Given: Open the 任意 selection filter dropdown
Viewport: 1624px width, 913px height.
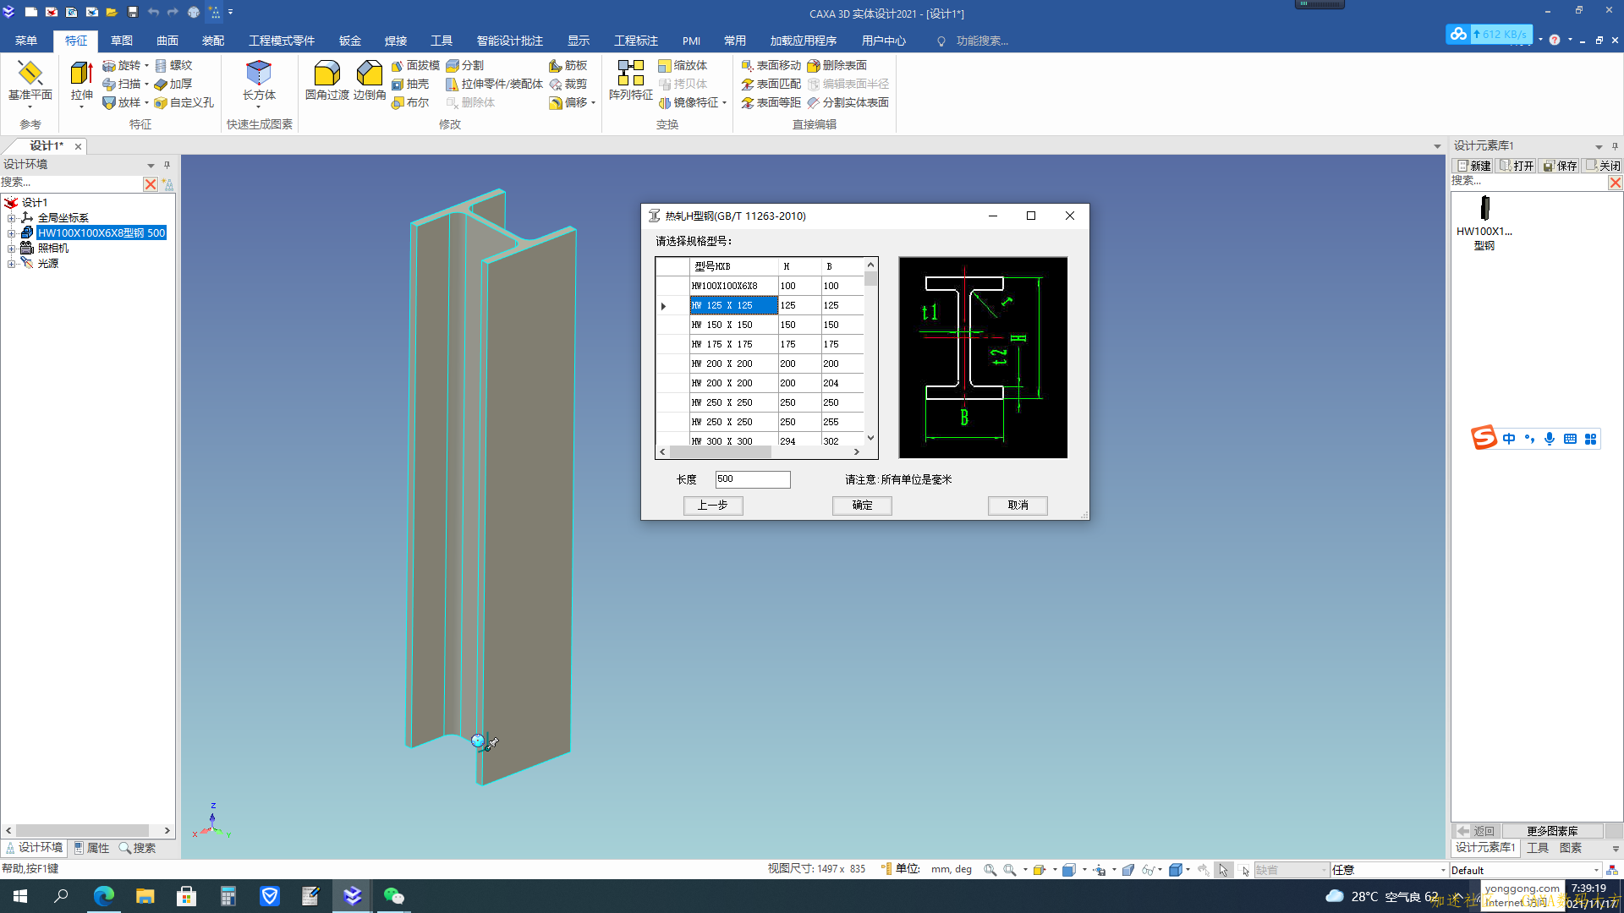Looking at the screenshot, I should 1443,870.
